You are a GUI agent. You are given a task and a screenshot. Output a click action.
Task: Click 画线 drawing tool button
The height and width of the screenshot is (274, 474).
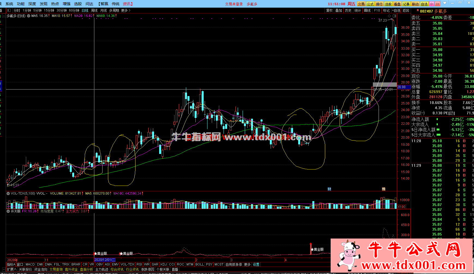367,10
